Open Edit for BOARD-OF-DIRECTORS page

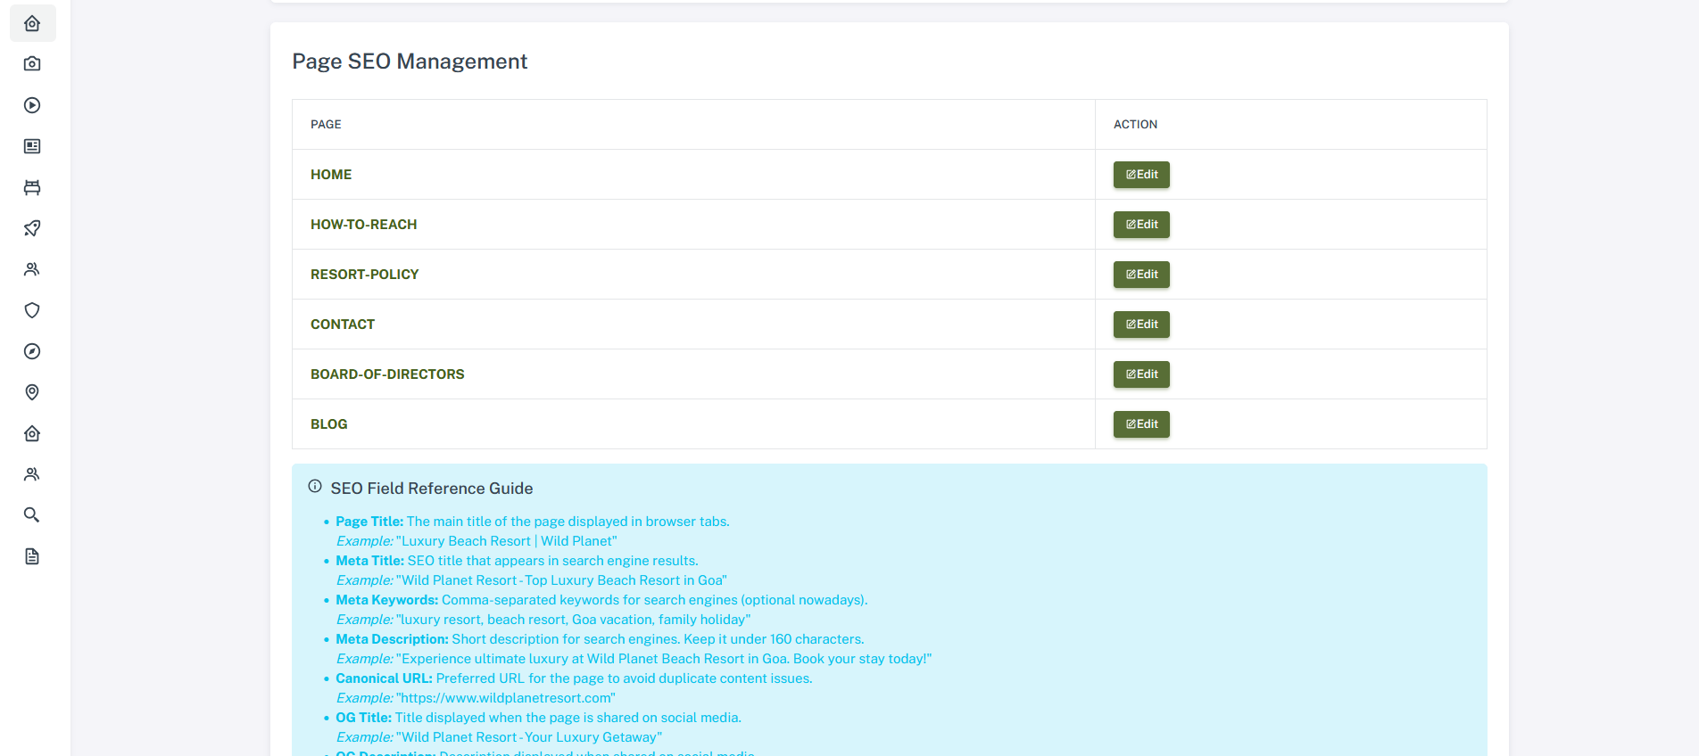pos(1140,374)
